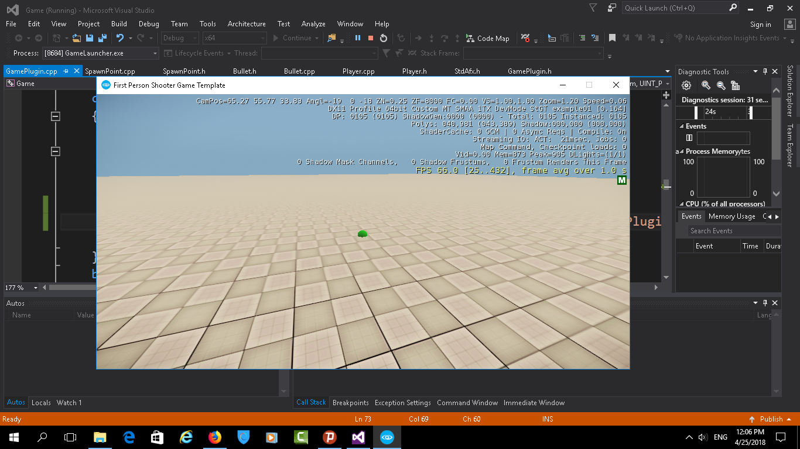Open the Solution Explorer side tab
The height and width of the screenshot is (449, 800).
coord(790,92)
